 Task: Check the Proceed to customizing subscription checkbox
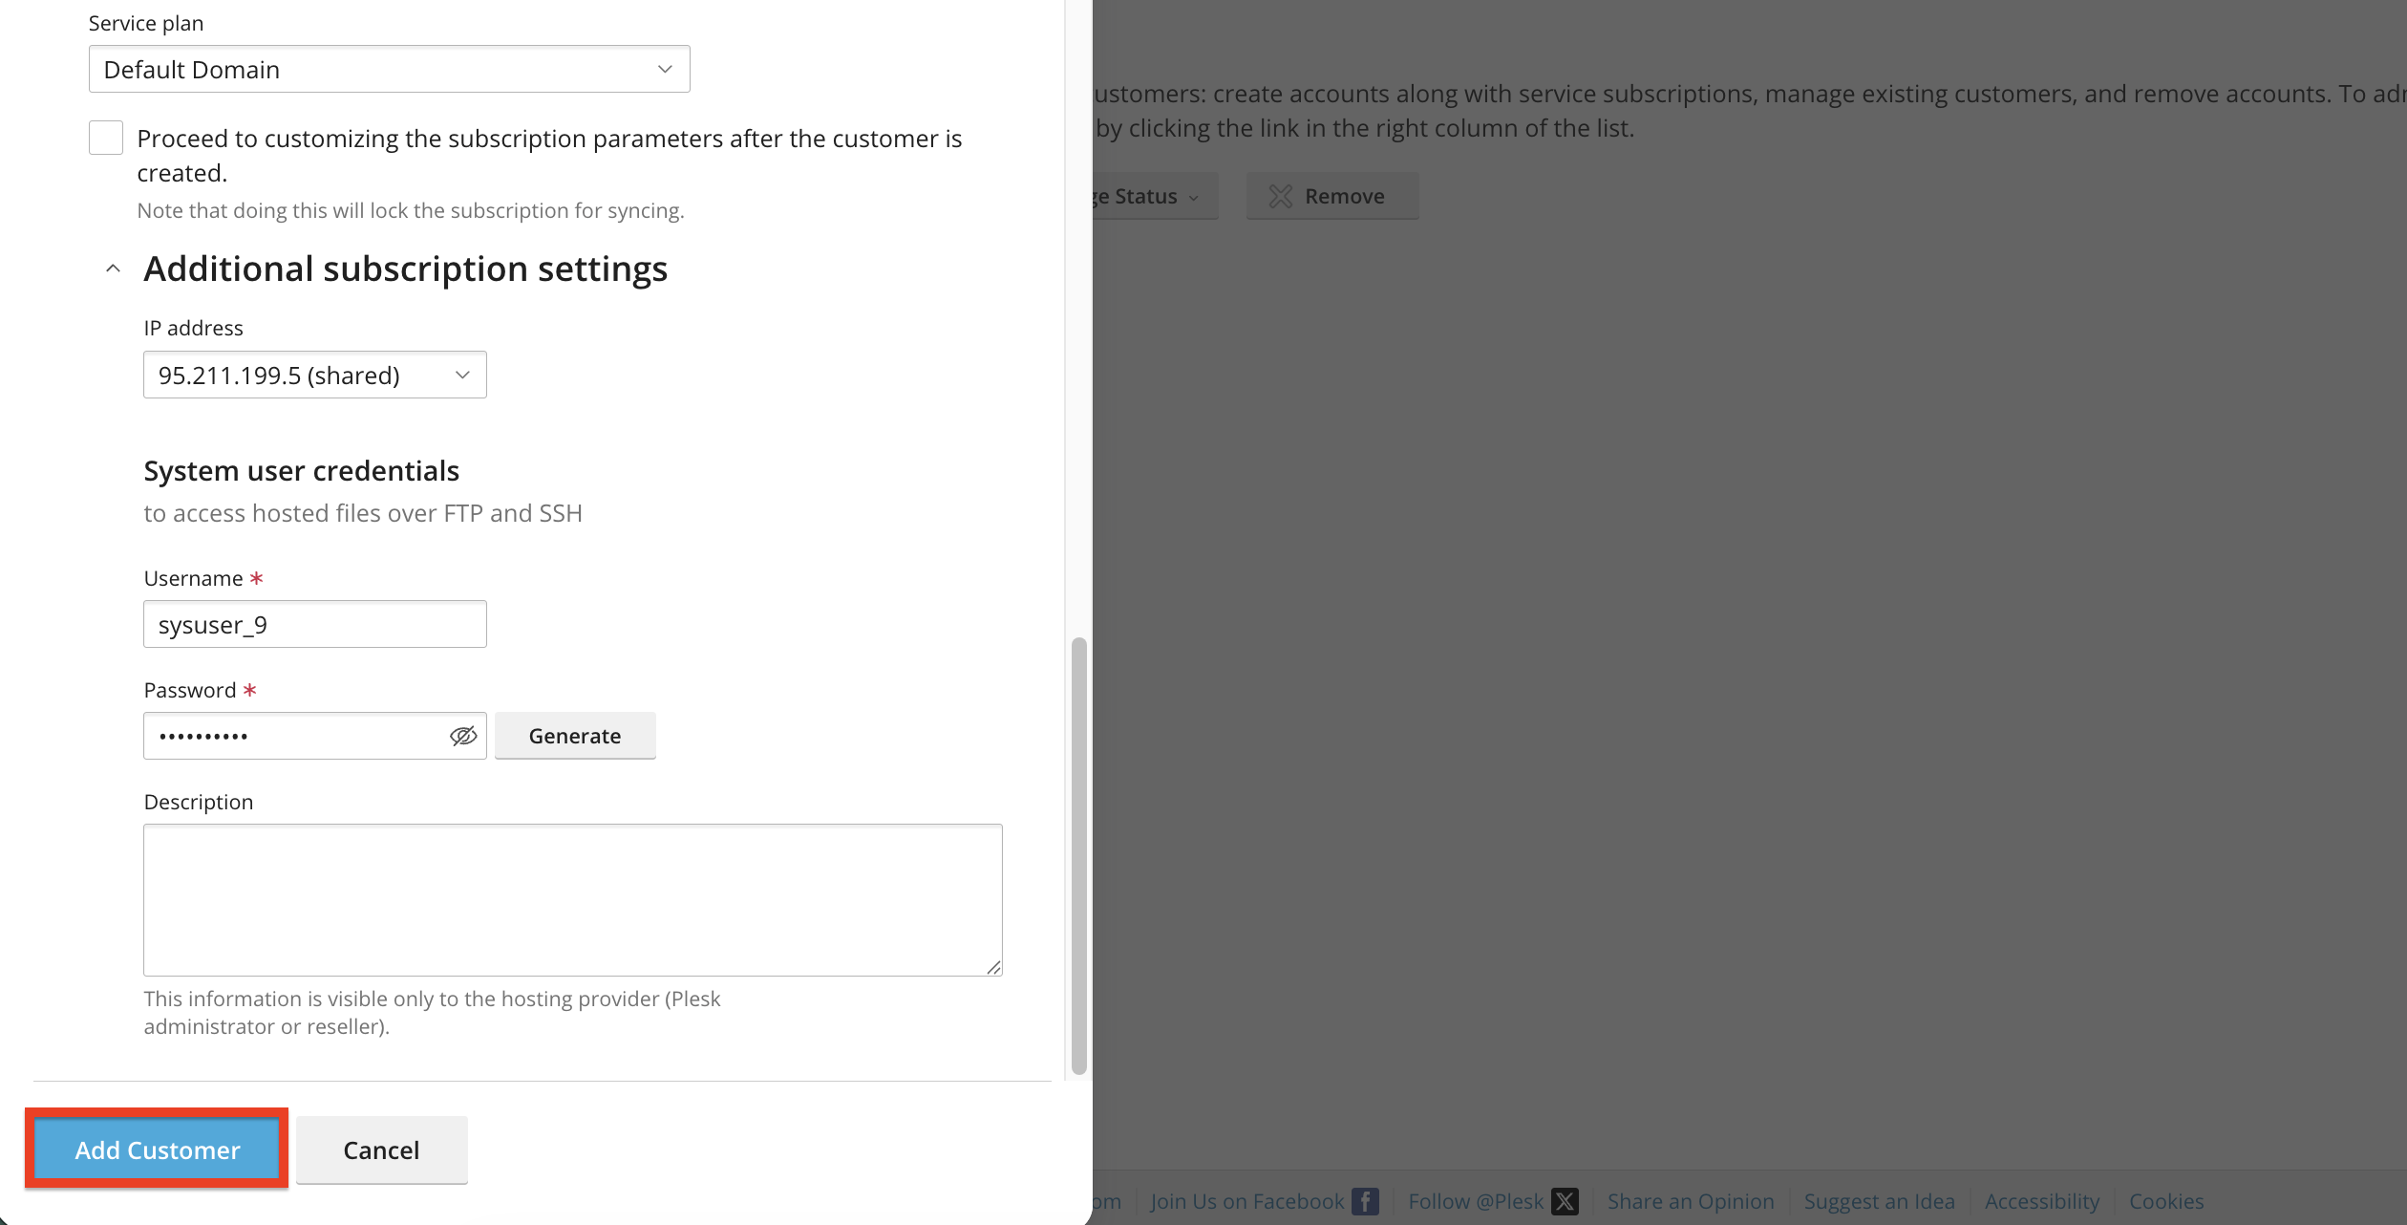pos(106,138)
